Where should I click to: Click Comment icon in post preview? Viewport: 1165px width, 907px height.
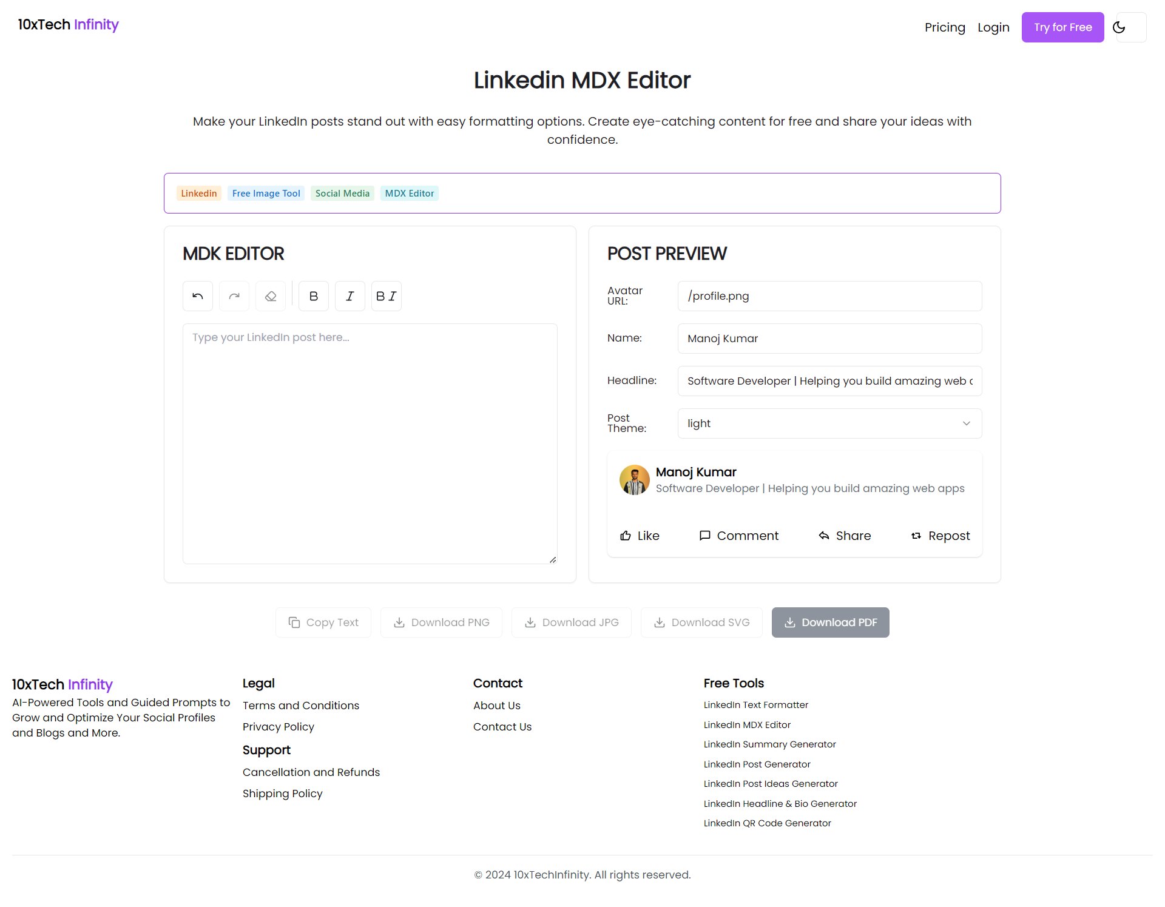(704, 536)
